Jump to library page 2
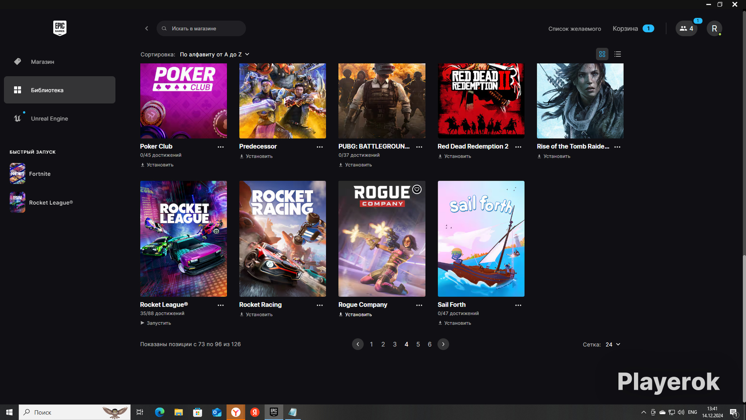The width and height of the screenshot is (746, 420). 383,344
